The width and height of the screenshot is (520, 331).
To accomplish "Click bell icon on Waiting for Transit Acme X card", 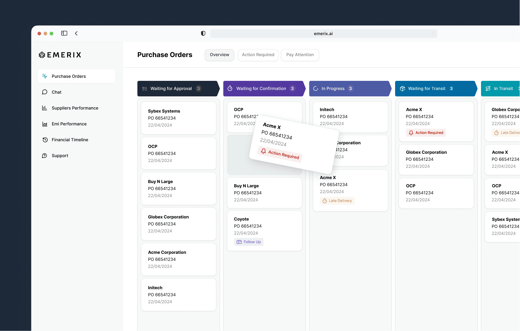I will point(411,133).
